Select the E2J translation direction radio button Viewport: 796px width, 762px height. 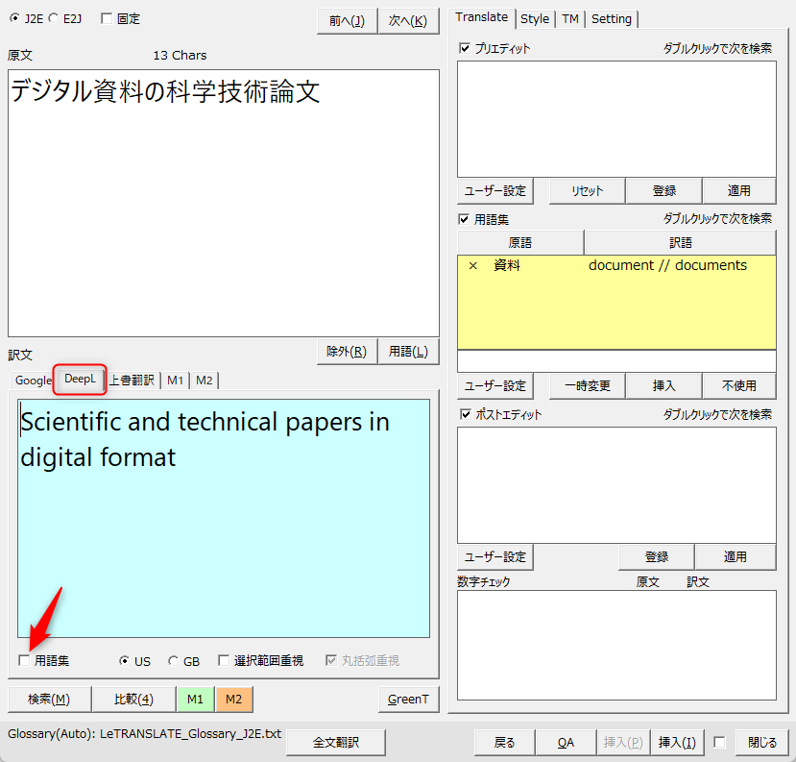53,18
